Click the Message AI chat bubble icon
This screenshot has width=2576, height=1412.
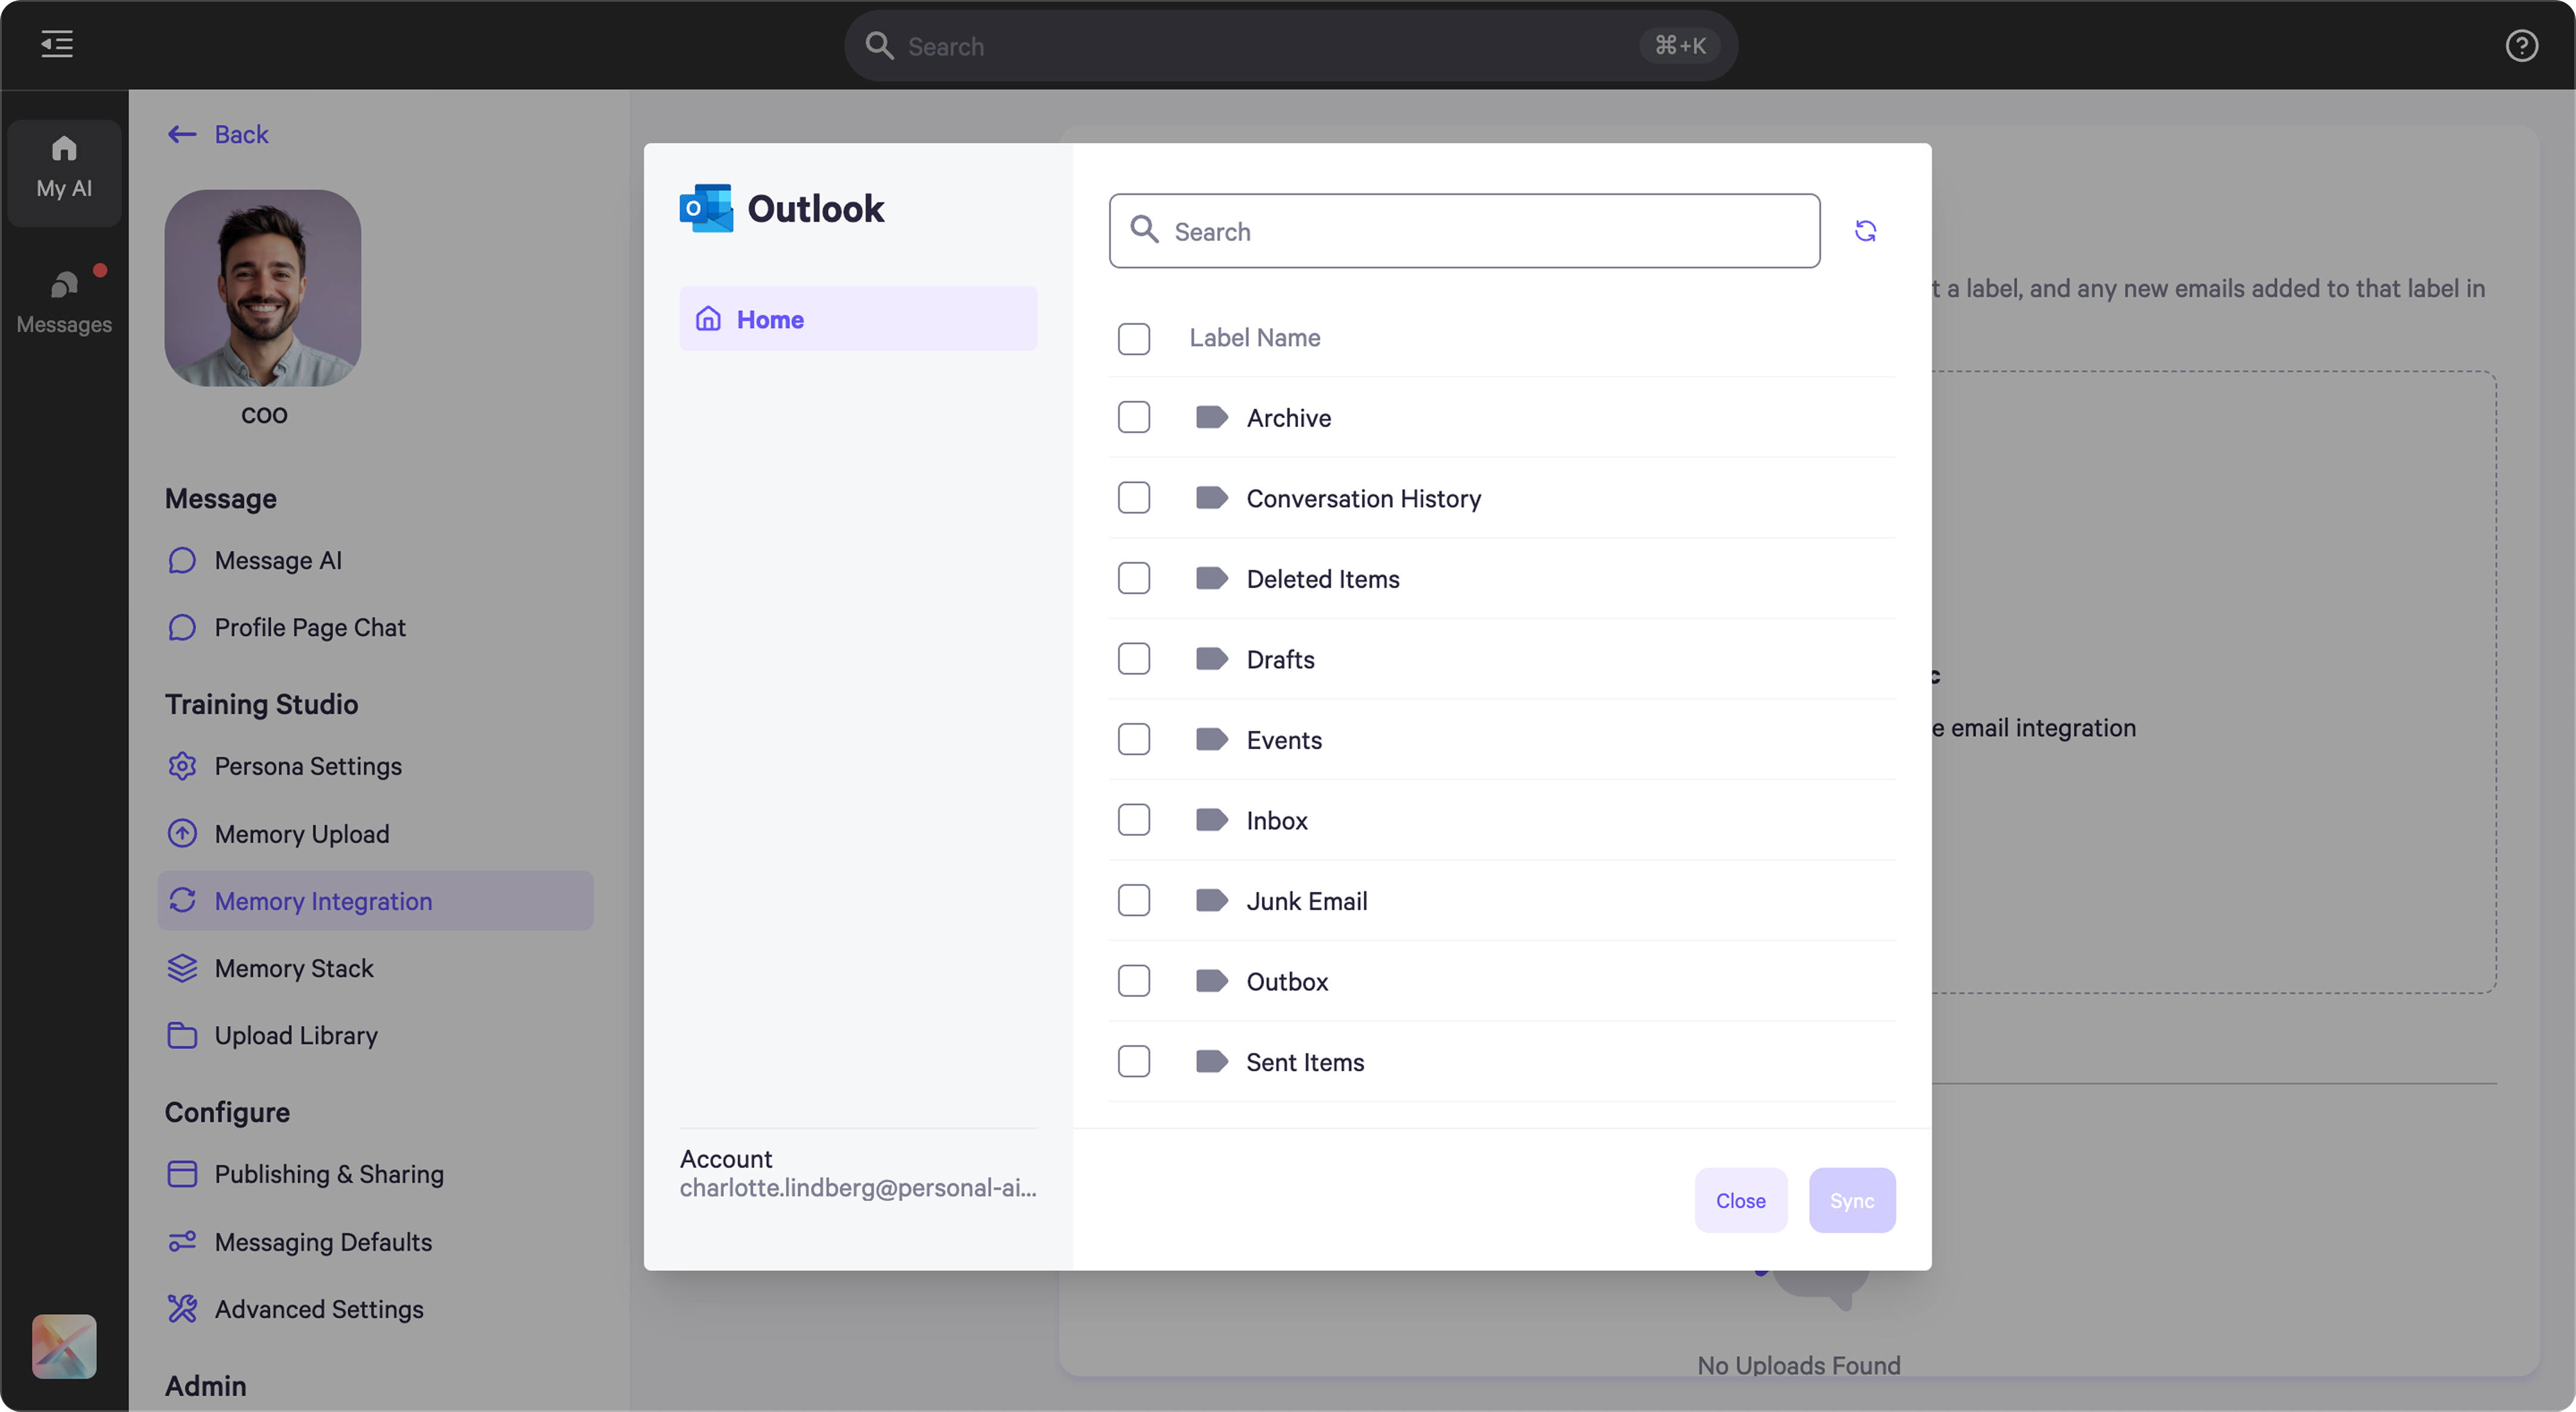pyautogui.click(x=181, y=560)
